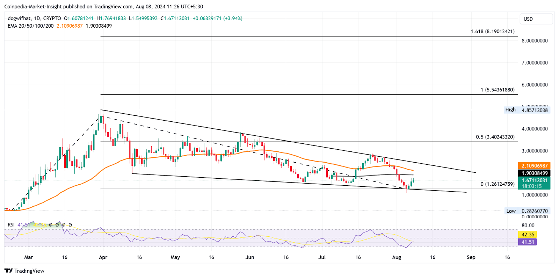Click the TradingView logo at bottom left
This screenshot has width=559, height=278.
click(24, 271)
